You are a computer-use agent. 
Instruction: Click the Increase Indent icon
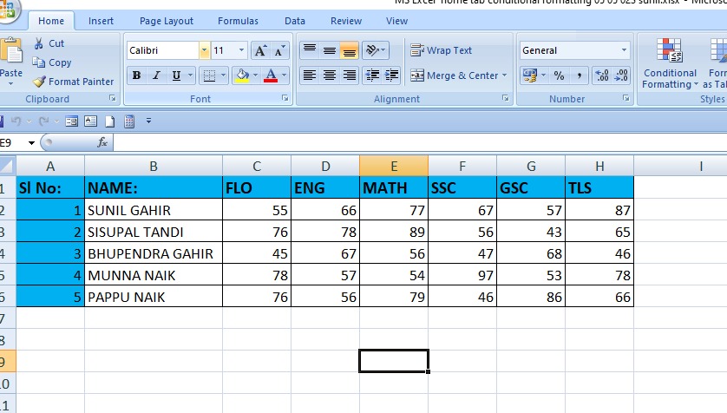391,75
